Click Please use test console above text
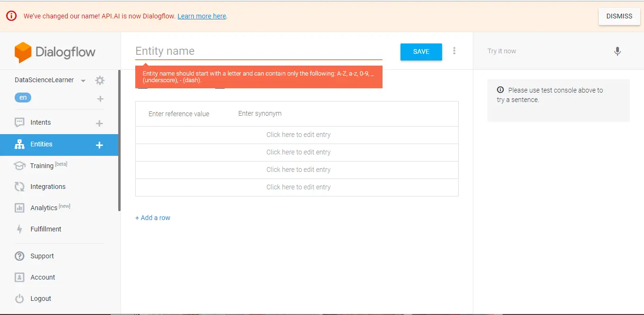 (550, 95)
